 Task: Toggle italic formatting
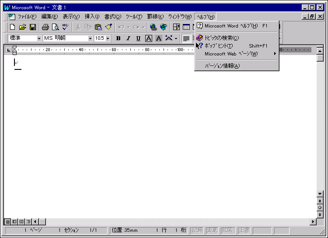[x=128, y=38]
